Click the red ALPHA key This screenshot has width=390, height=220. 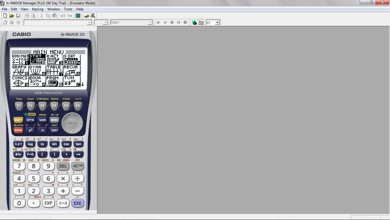coord(18,130)
